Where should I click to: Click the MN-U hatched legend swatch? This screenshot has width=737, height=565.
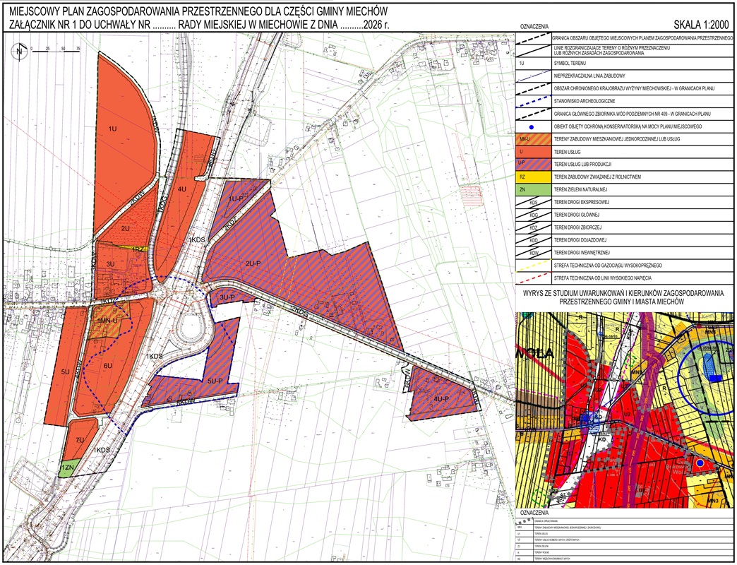(x=534, y=139)
